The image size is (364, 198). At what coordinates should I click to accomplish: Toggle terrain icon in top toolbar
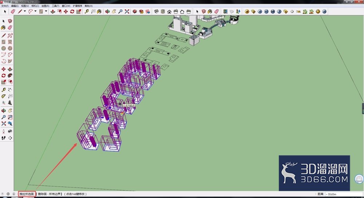coord(232,11)
